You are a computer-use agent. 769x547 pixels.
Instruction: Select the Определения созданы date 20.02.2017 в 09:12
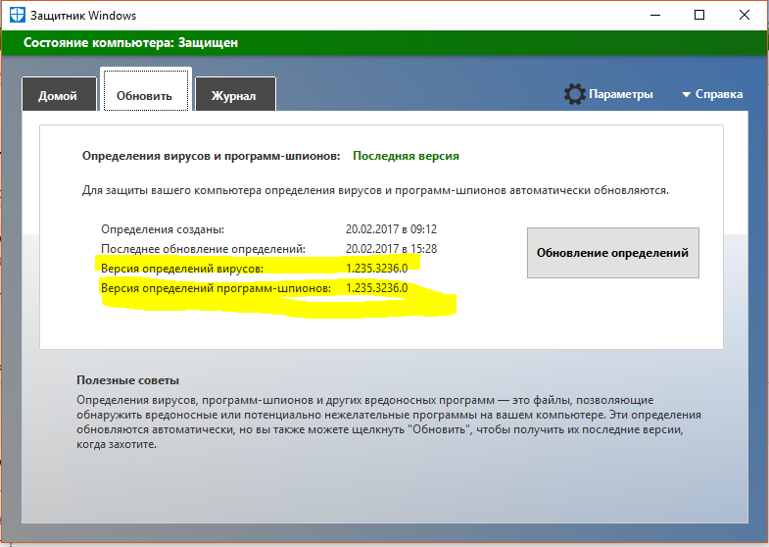pyautogui.click(x=391, y=229)
